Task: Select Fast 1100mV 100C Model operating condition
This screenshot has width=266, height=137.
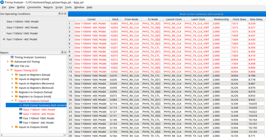Action: point(4,34)
